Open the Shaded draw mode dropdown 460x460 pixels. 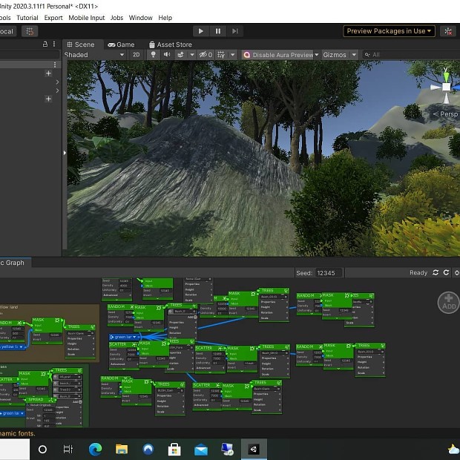point(94,55)
